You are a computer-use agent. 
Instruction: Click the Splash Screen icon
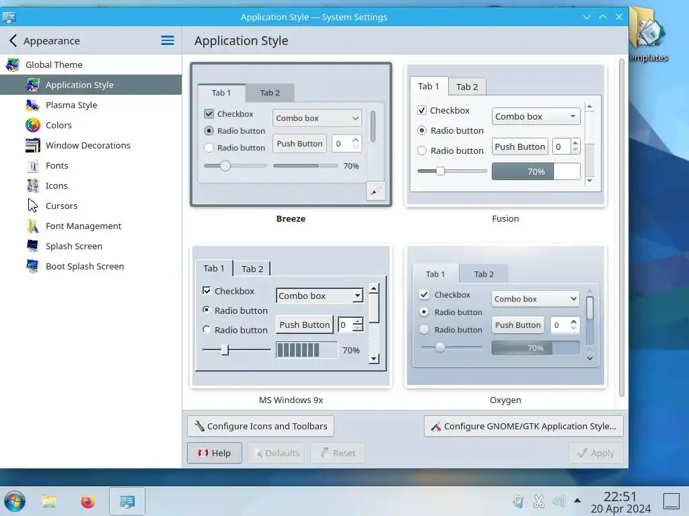tap(33, 246)
